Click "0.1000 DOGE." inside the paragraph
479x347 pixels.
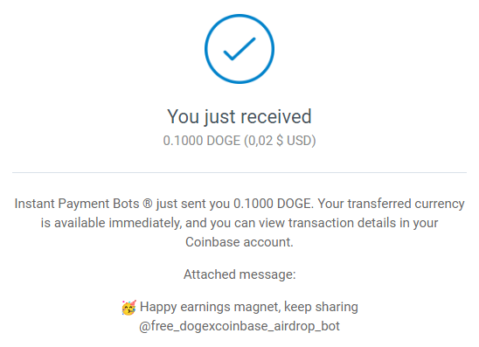click(x=274, y=204)
